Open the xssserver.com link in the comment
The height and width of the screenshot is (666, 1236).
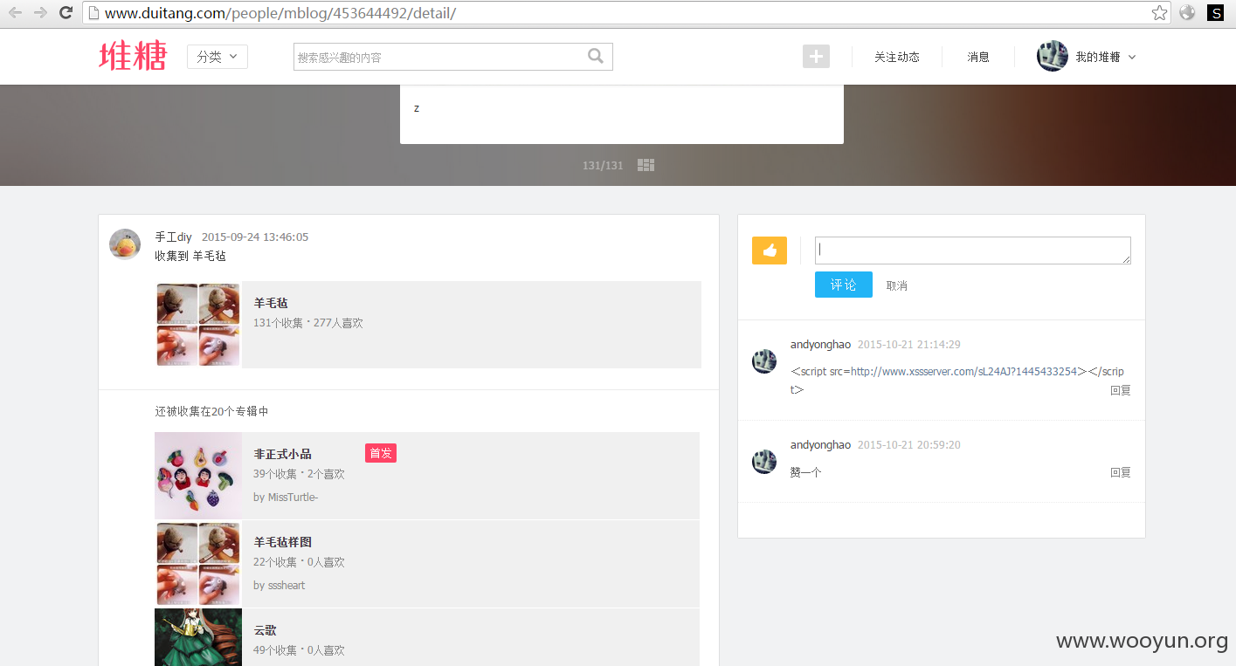(x=963, y=371)
